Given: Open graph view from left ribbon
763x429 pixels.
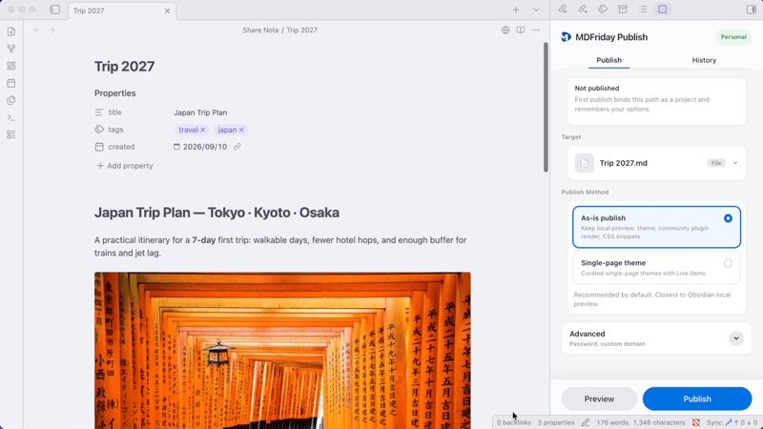Looking at the screenshot, I should 11,49.
